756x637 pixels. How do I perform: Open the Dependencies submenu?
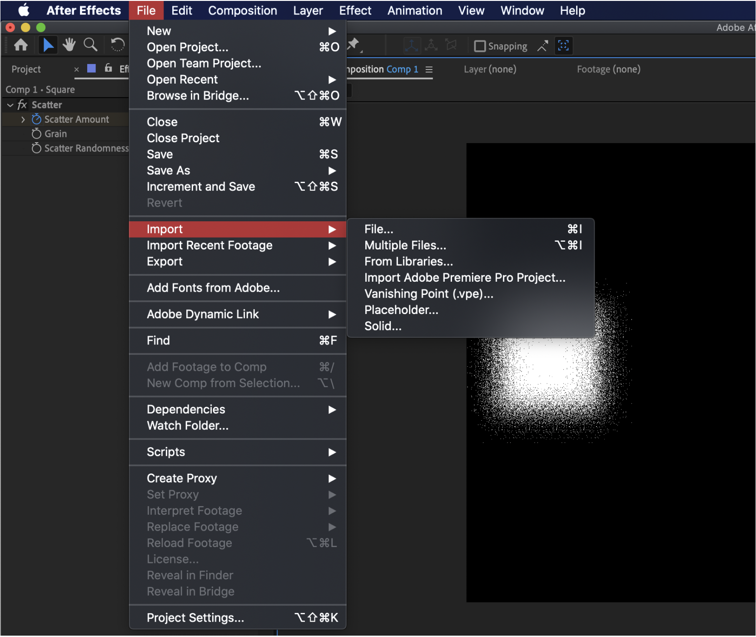point(238,409)
